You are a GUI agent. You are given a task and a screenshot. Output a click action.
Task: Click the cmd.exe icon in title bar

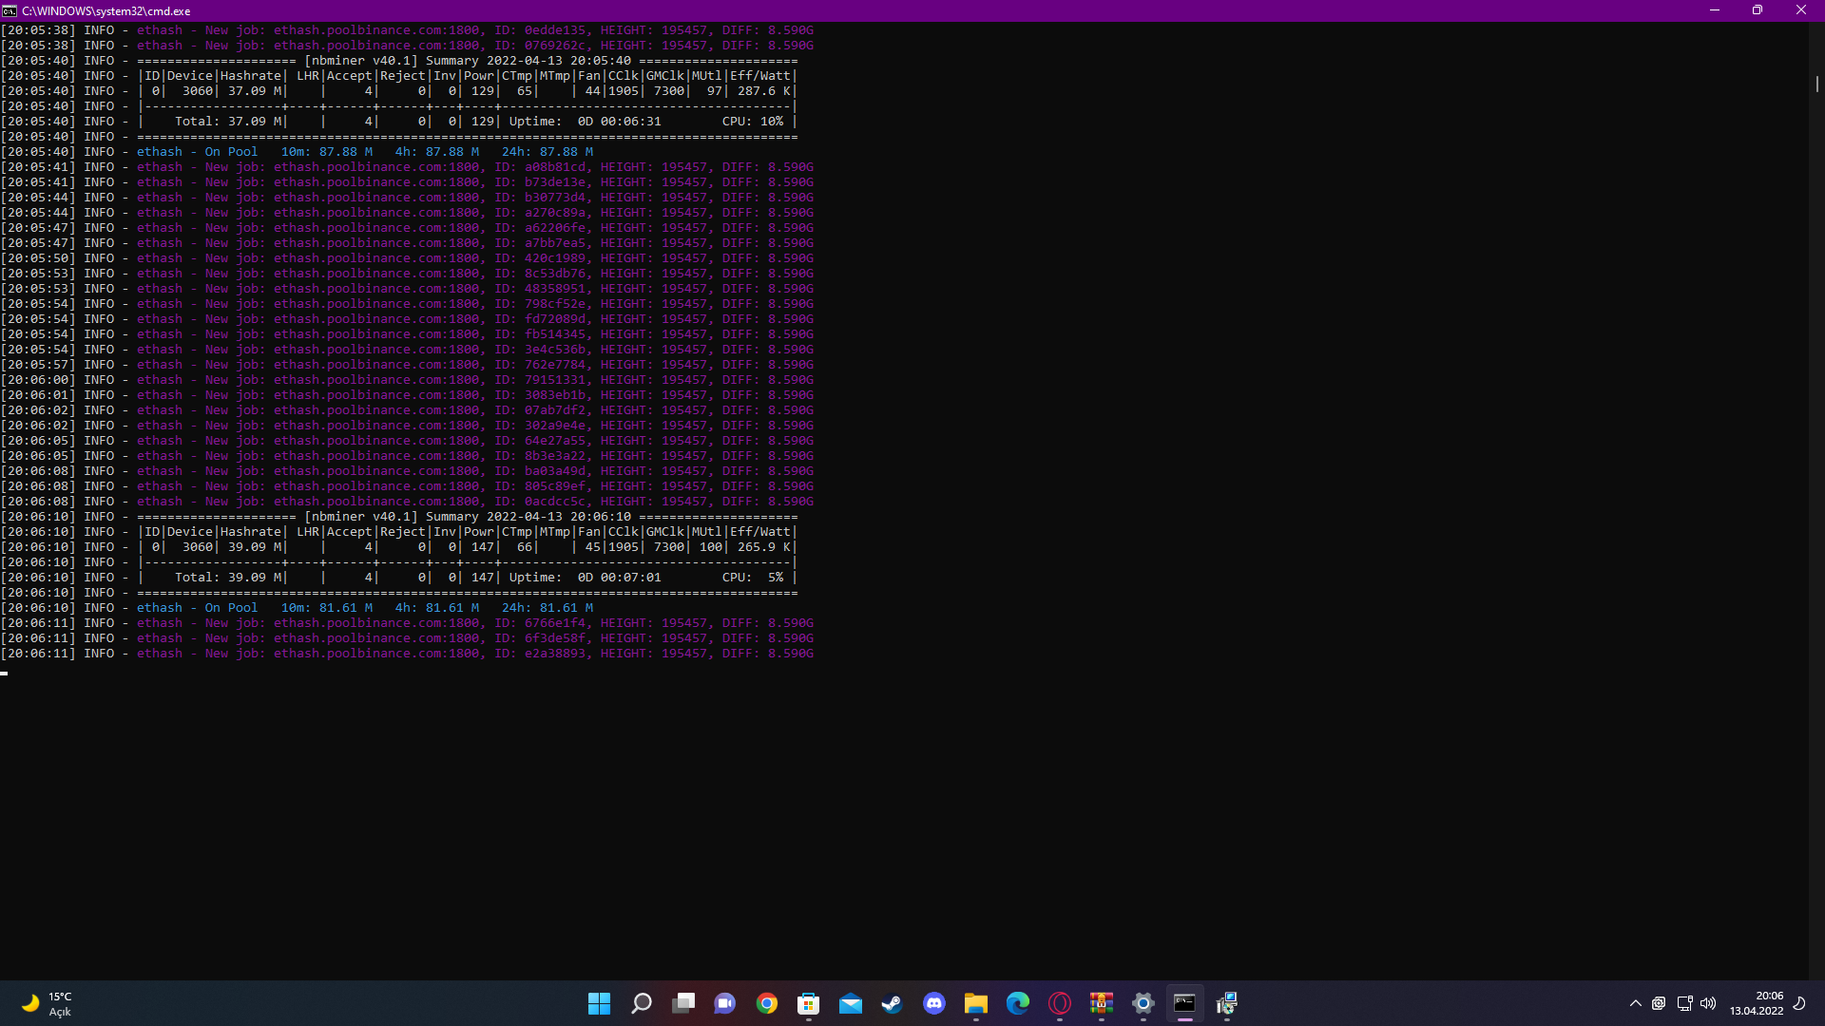tap(10, 10)
